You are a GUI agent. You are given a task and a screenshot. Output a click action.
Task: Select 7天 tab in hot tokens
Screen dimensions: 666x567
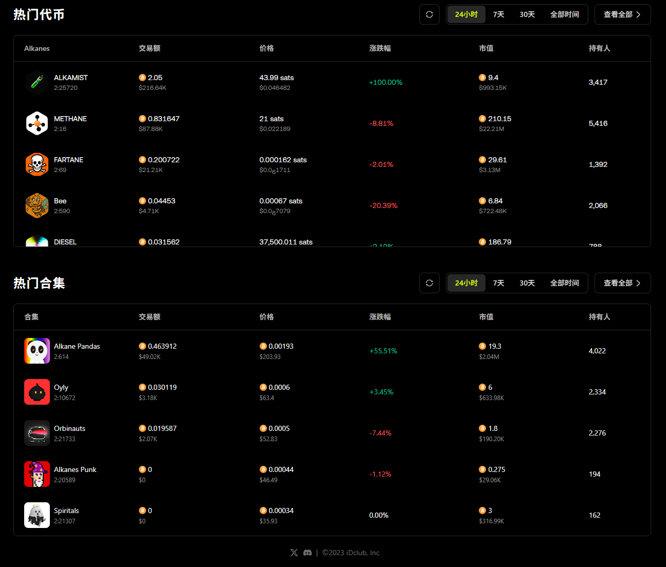click(x=498, y=14)
